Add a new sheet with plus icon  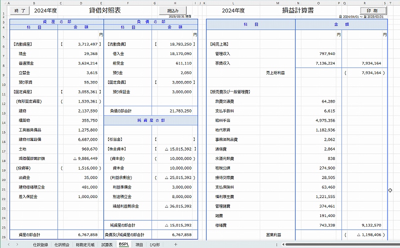pyautogui.click(x=175, y=244)
